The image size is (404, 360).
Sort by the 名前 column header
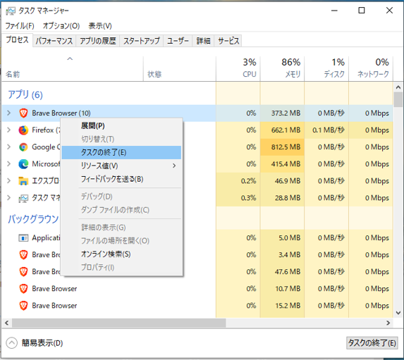click(x=73, y=68)
